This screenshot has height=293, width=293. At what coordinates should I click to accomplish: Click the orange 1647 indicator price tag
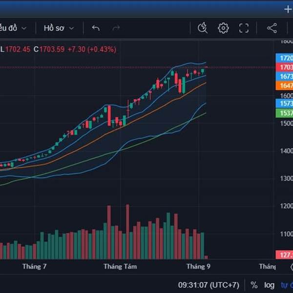click(x=285, y=86)
